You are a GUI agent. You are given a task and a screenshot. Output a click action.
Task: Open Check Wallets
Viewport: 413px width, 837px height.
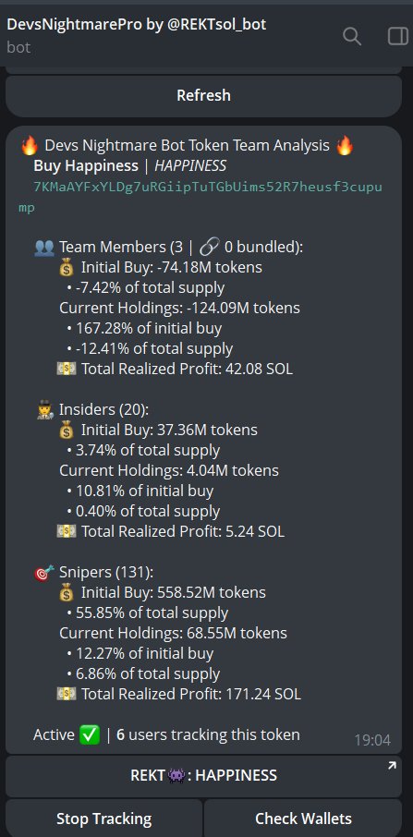point(303,819)
